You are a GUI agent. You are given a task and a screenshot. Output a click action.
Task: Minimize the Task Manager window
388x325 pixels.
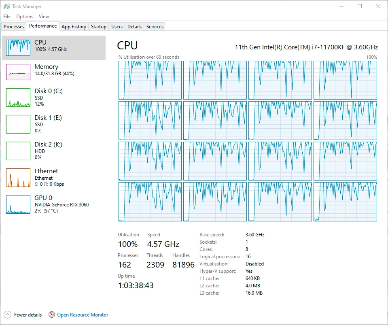point(341,6)
